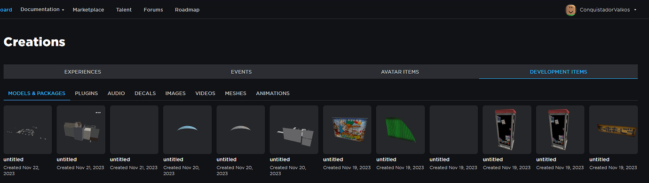Open the Decals sub-tab

click(145, 93)
